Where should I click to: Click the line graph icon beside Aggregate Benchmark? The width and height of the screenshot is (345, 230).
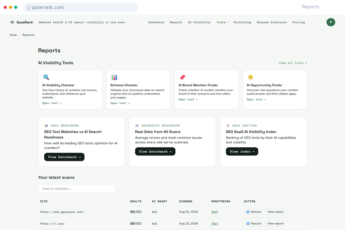click(x=137, y=126)
